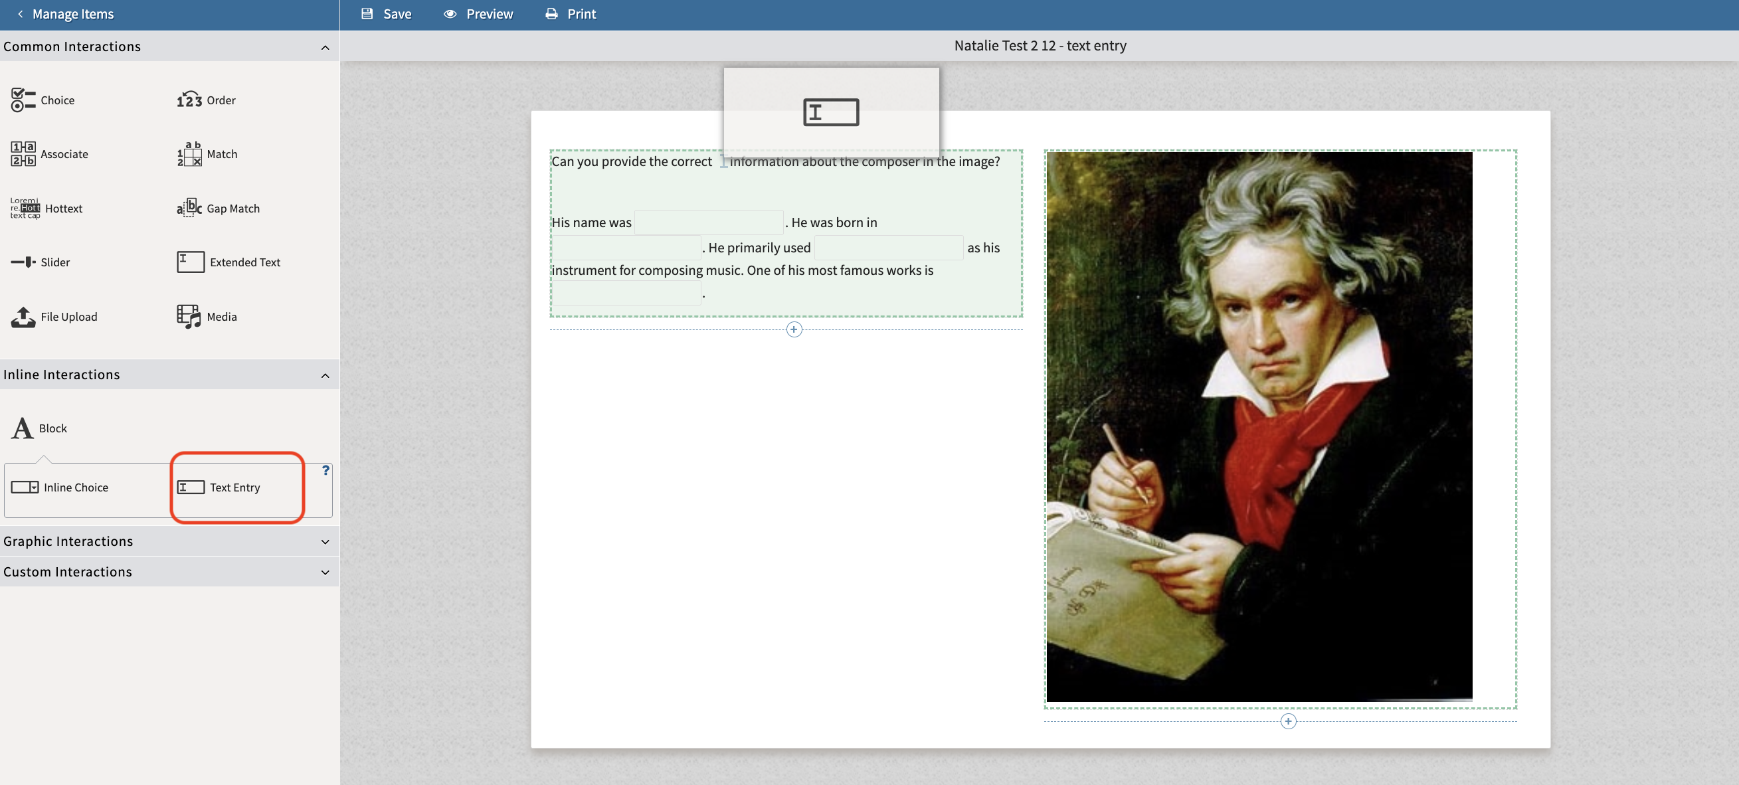Click the Save toolbar button
Viewport: 1739px width, 785px height.
(x=386, y=14)
